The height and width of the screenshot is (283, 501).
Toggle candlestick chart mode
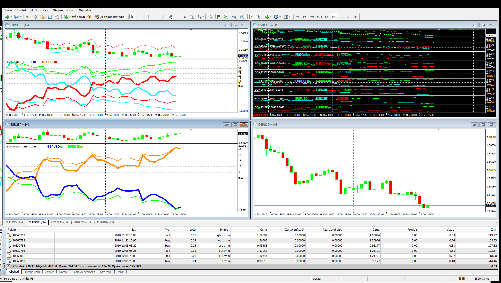click(x=219, y=17)
